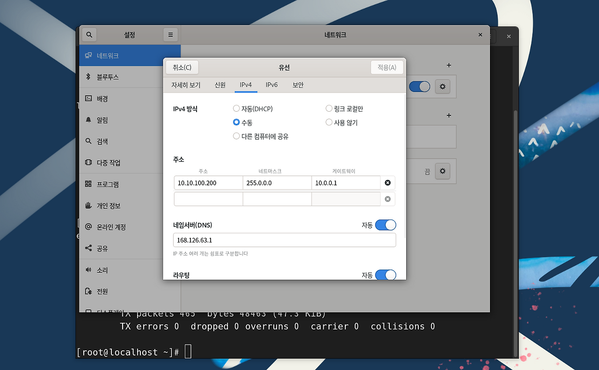Click DNS field containing 168.126.63.1
This screenshot has height=370, width=599.
[x=285, y=240]
